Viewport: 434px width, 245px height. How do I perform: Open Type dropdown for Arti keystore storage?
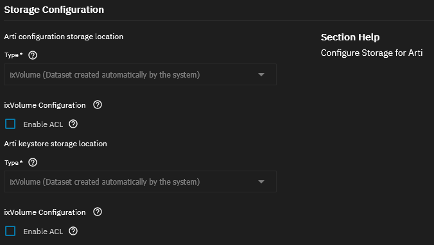click(x=140, y=182)
